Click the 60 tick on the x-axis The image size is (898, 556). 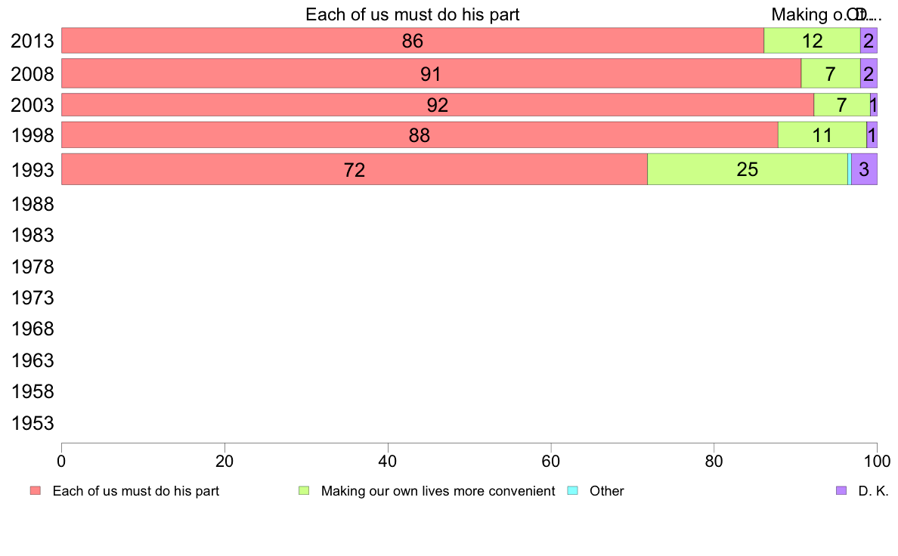(551, 461)
